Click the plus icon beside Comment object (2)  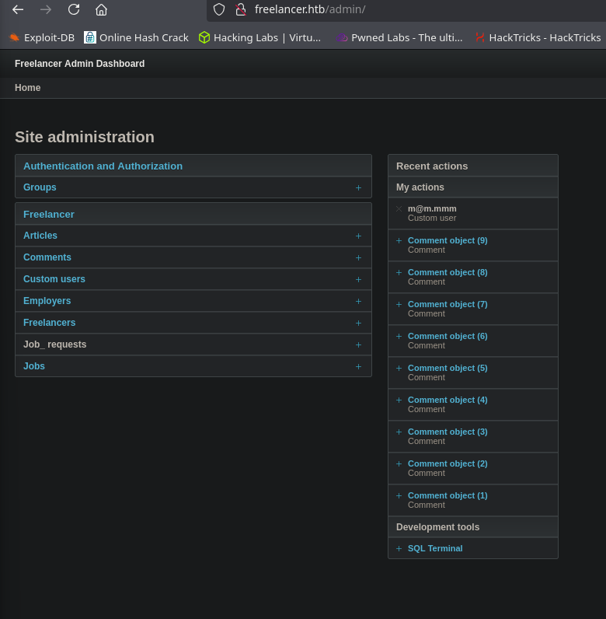tap(399, 463)
